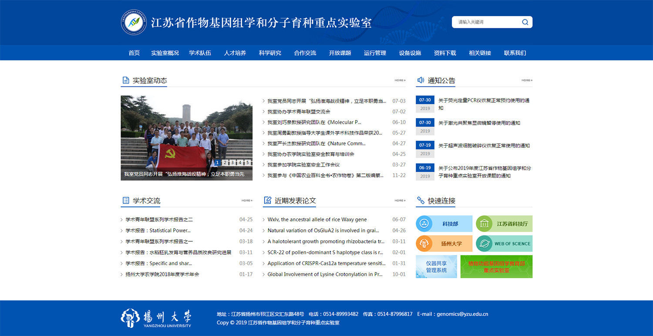
Task: Click the 近期发表论文 edit icon
Action: coord(268,200)
